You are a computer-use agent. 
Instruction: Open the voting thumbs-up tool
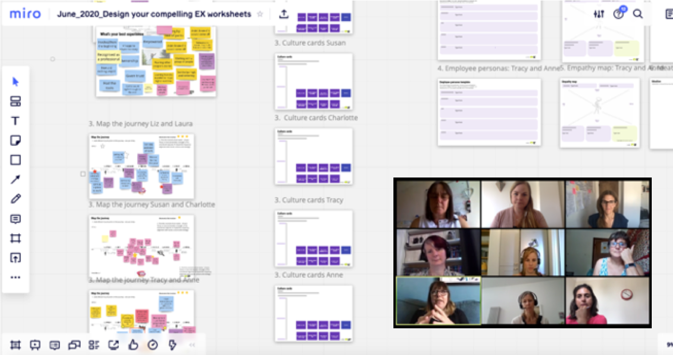coord(133,345)
